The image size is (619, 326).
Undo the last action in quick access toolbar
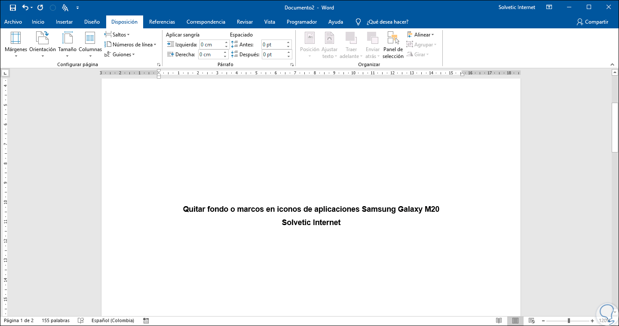pos(25,7)
